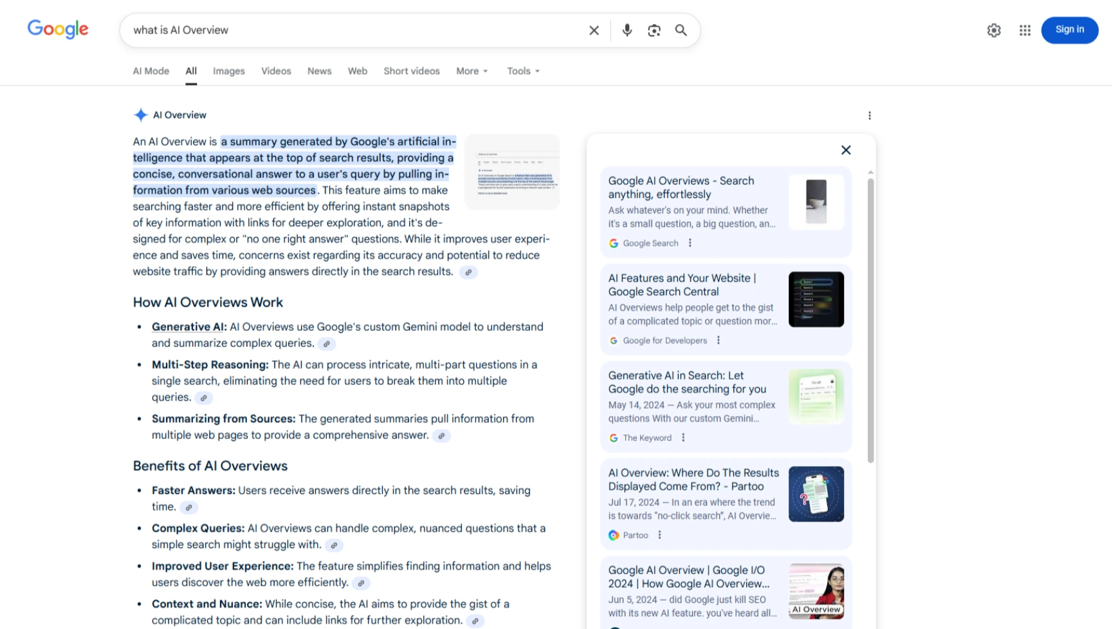
Task: Click the search magnifier icon
Action: (681, 30)
